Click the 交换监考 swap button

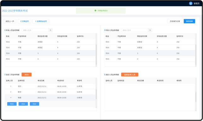tap(24, 21)
